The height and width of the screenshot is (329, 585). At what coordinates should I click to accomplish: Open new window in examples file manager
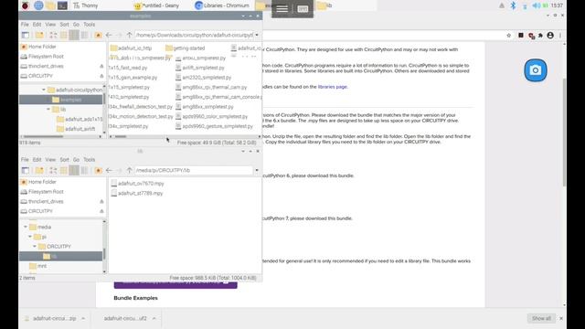coord(25,35)
